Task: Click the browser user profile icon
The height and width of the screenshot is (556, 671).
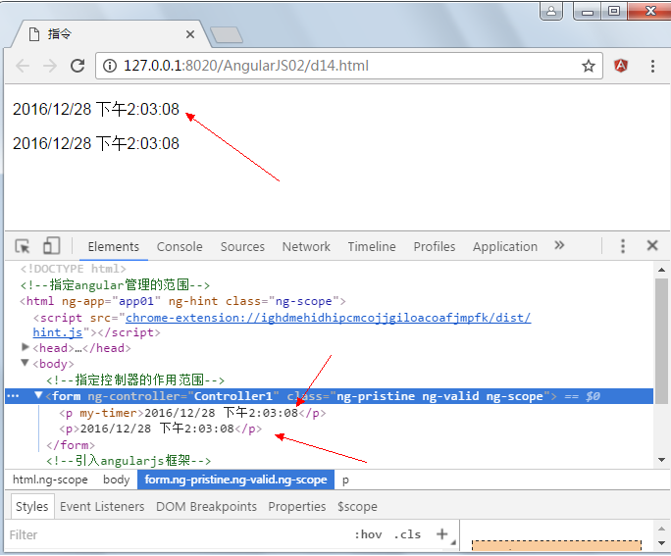Action: [x=553, y=11]
